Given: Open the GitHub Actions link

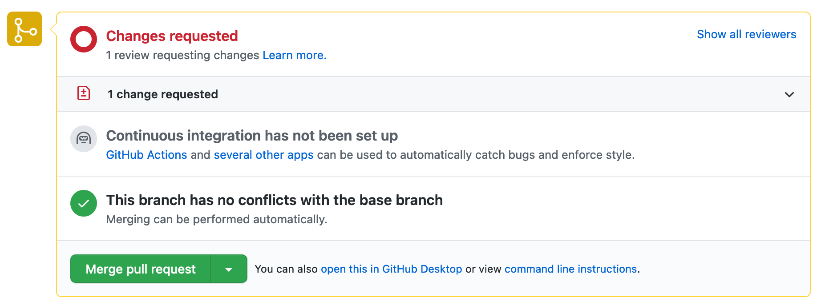Looking at the screenshot, I should pyautogui.click(x=146, y=155).
